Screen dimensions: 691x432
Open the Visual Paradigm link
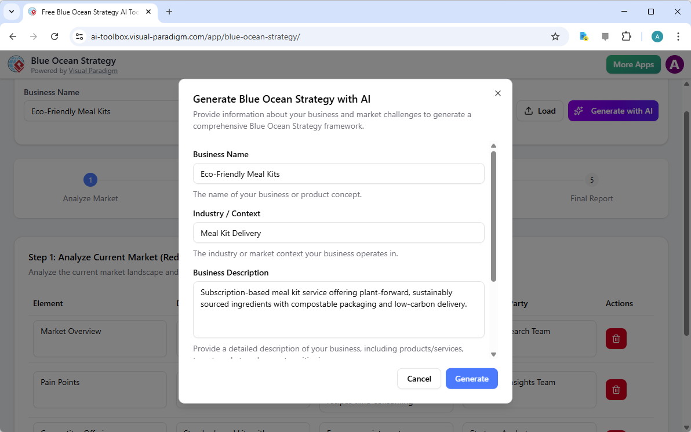pyautogui.click(x=93, y=71)
